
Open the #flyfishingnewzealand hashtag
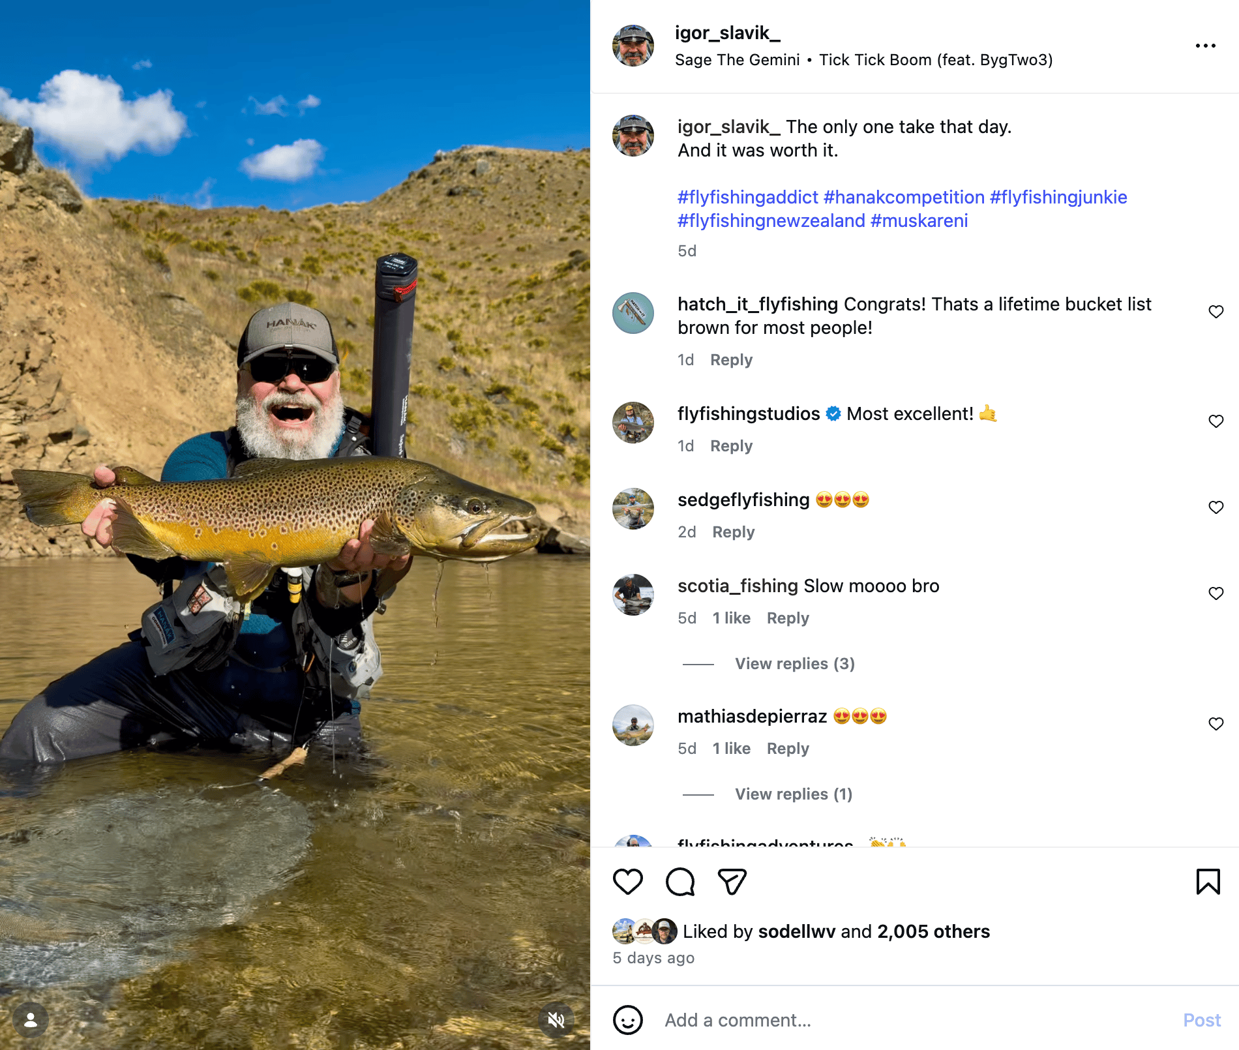pyautogui.click(x=771, y=221)
